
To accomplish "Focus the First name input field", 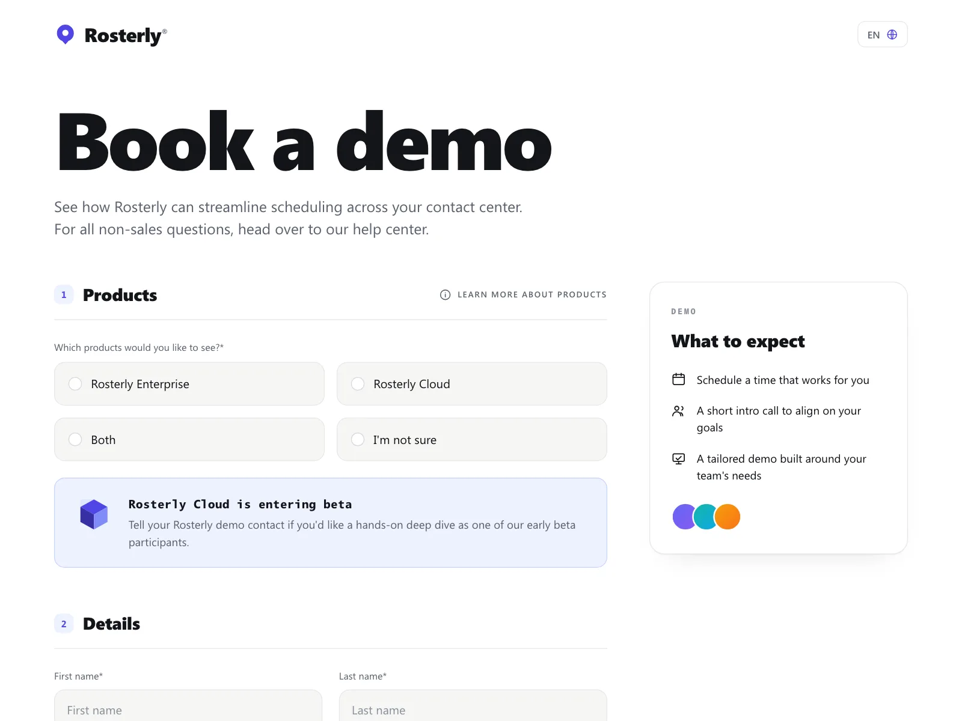I will (188, 707).
